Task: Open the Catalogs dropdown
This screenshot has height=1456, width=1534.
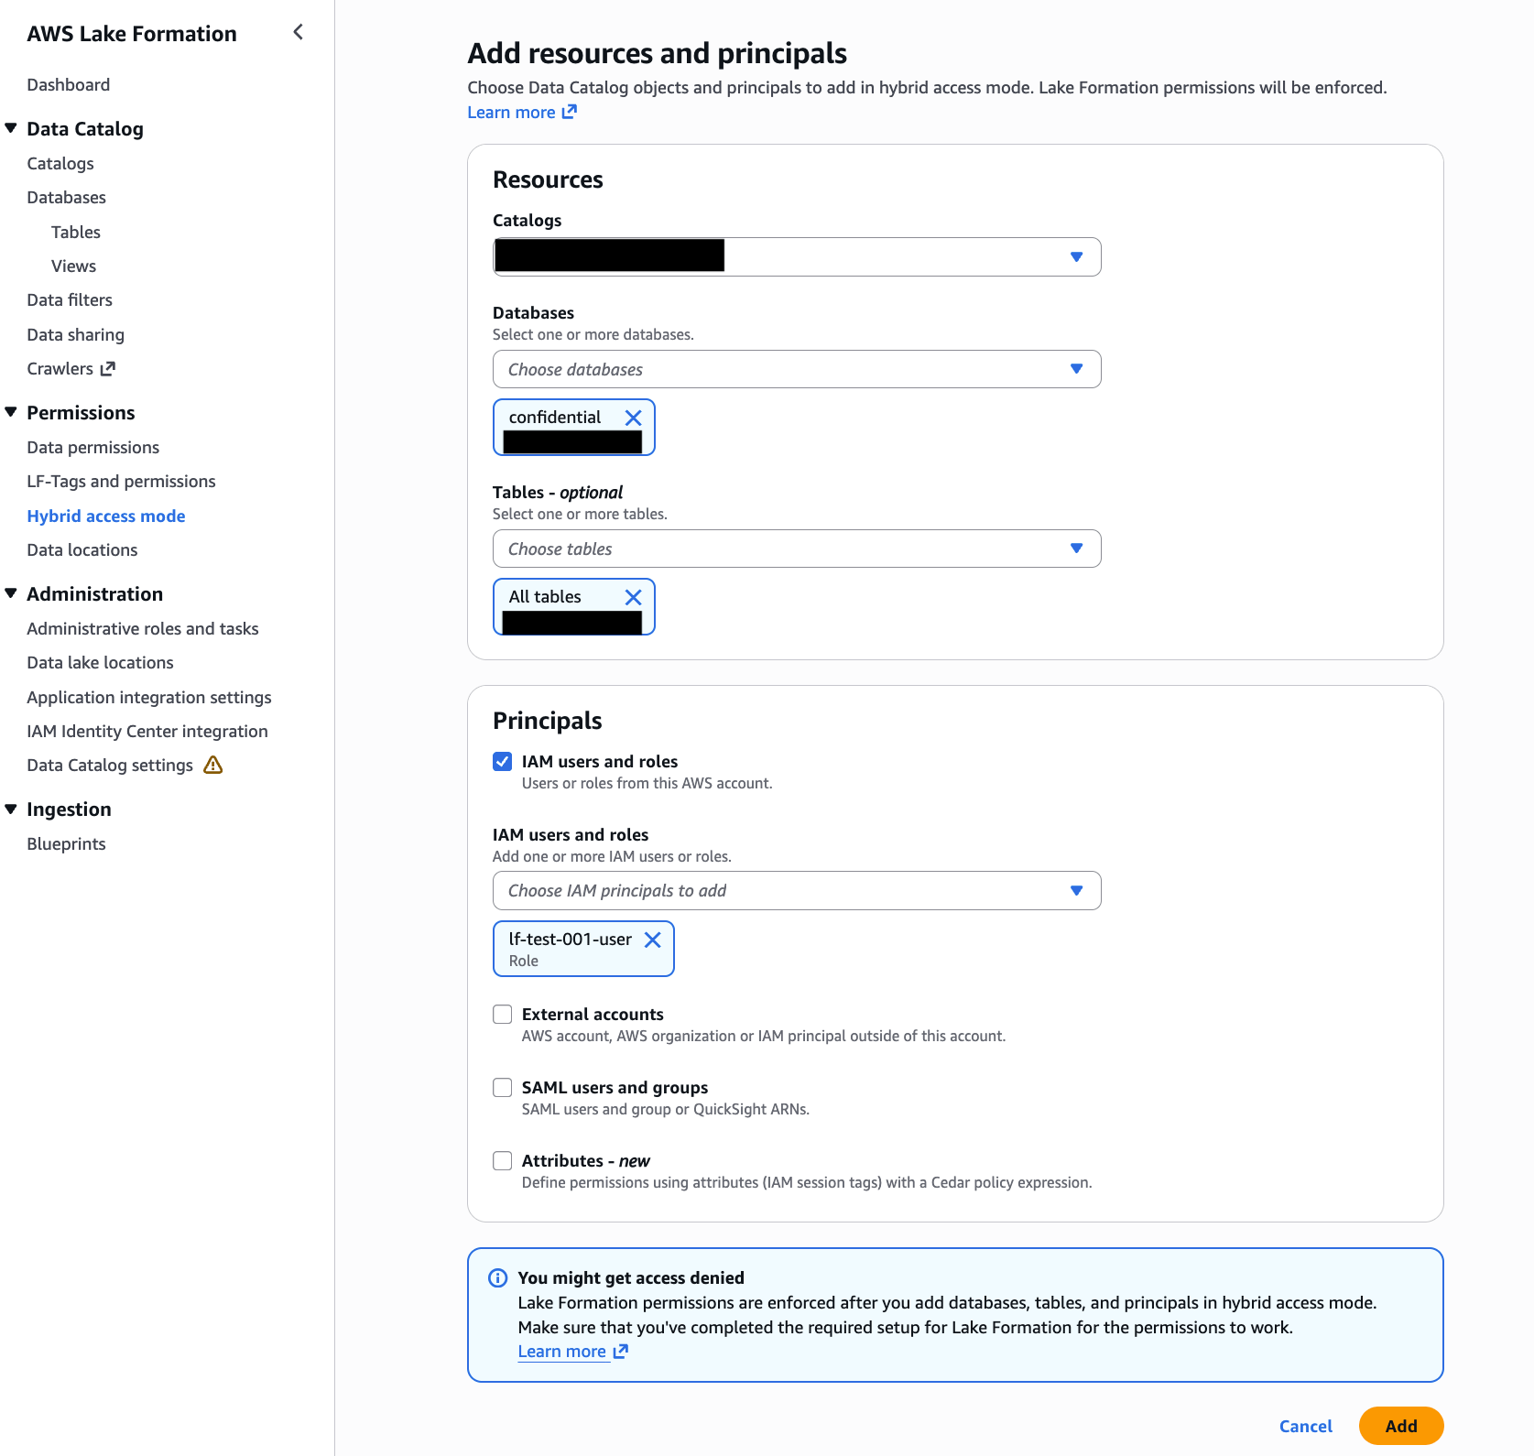Action: point(797,257)
